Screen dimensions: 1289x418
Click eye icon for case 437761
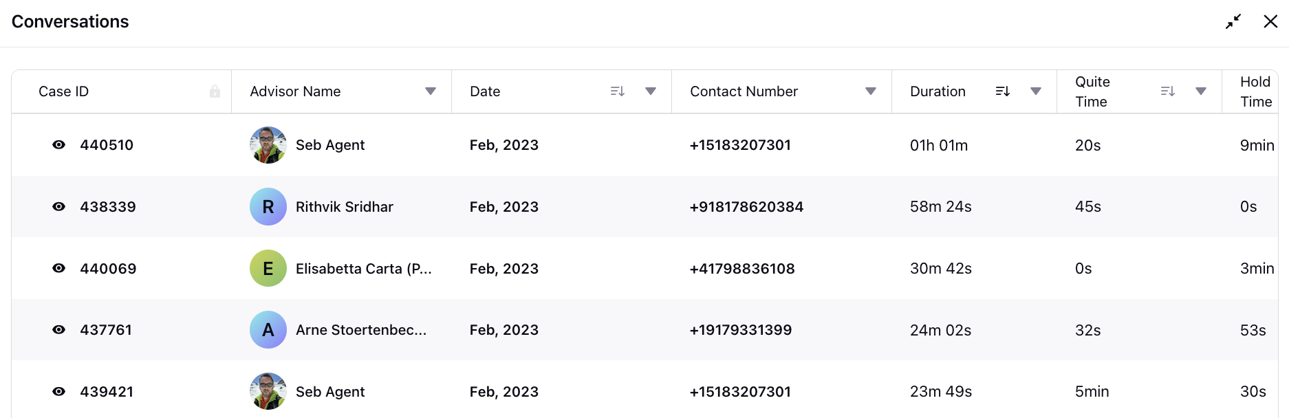point(59,330)
